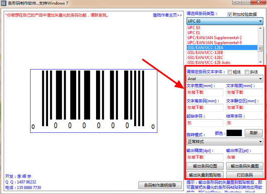The height and width of the screenshot is (194, 267).
Task: Select GS1/EAN/UCC-128 Auto list entry
Action: point(222,62)
